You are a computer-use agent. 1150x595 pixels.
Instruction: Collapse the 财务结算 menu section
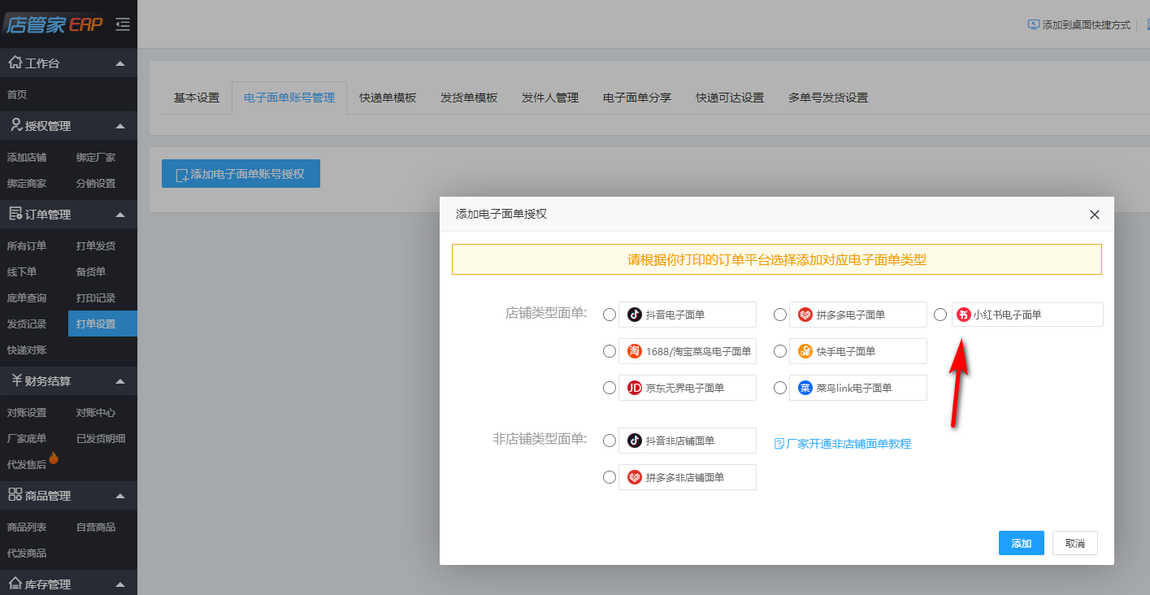click(120, 381)
